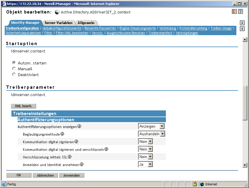Click the tasks checklist icon top right

coord(234,11)
